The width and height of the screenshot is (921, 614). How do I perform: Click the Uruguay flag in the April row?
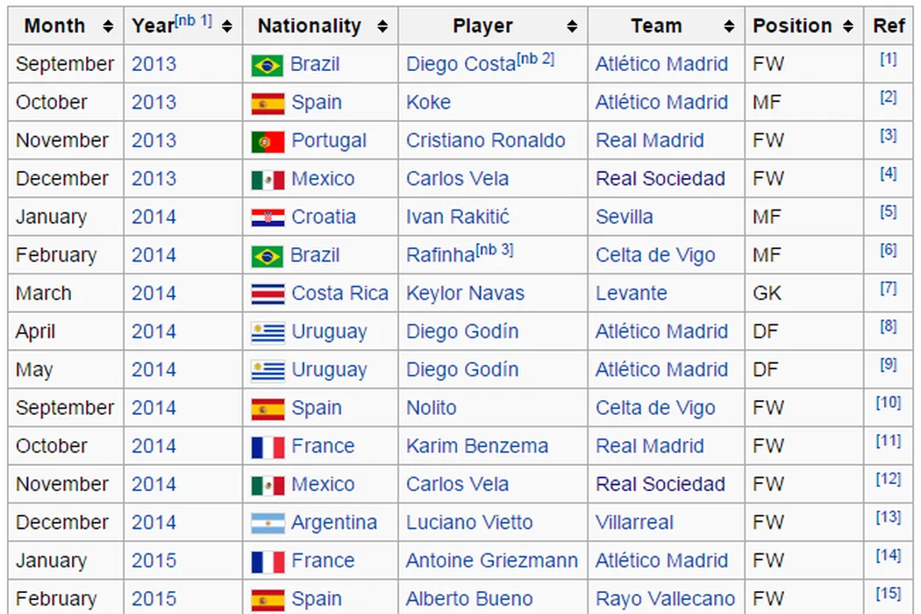pos(268,332)
